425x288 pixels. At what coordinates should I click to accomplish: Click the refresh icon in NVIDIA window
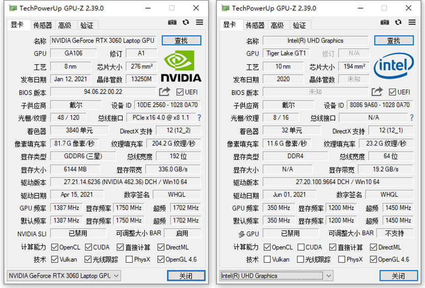tap(185, 22)
